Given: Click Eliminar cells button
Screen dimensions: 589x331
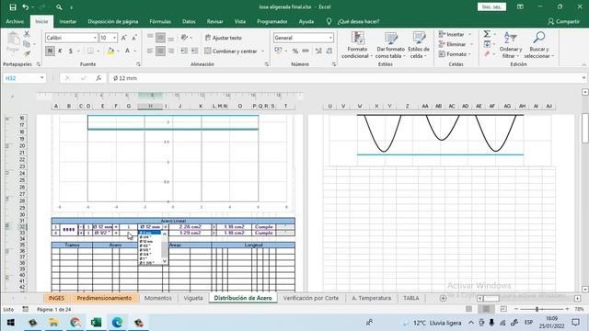Looking at the screenshot, I should pyautogui.click(x=453, y=44).
